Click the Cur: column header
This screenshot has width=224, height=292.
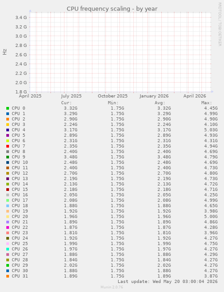pyautogui.click(x=66, y=103)
